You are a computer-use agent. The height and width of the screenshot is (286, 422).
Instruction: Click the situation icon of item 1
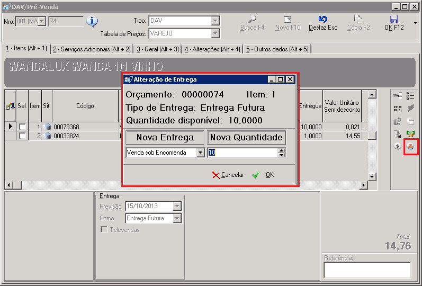[x=47, y=127]
